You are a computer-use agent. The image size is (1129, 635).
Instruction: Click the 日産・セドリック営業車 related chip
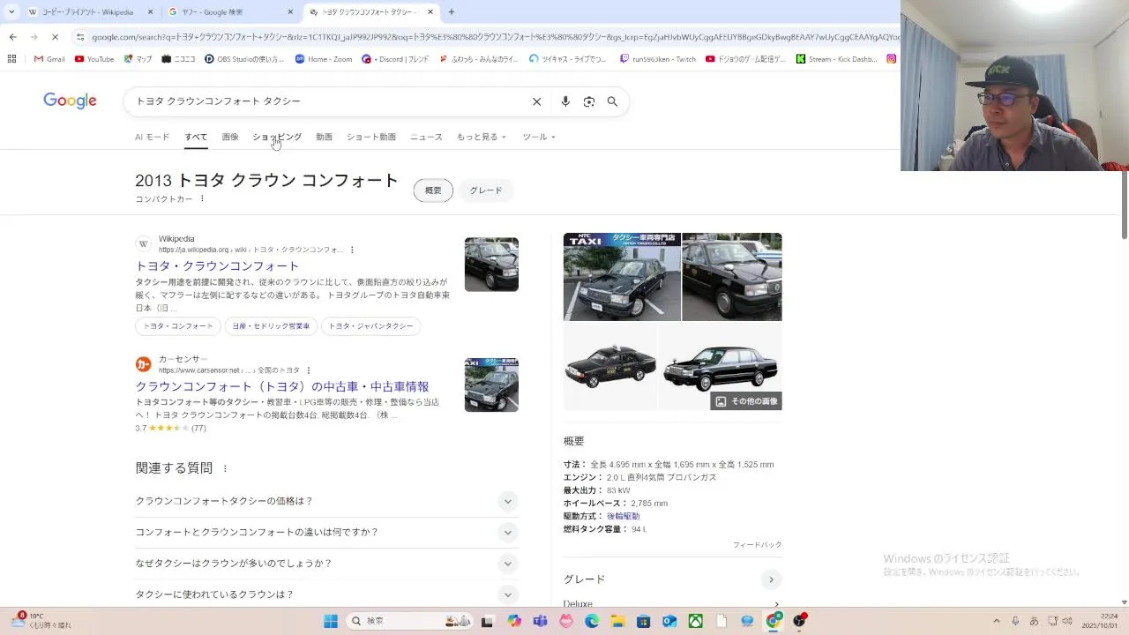pyautogui.click(x=271, y=326)
